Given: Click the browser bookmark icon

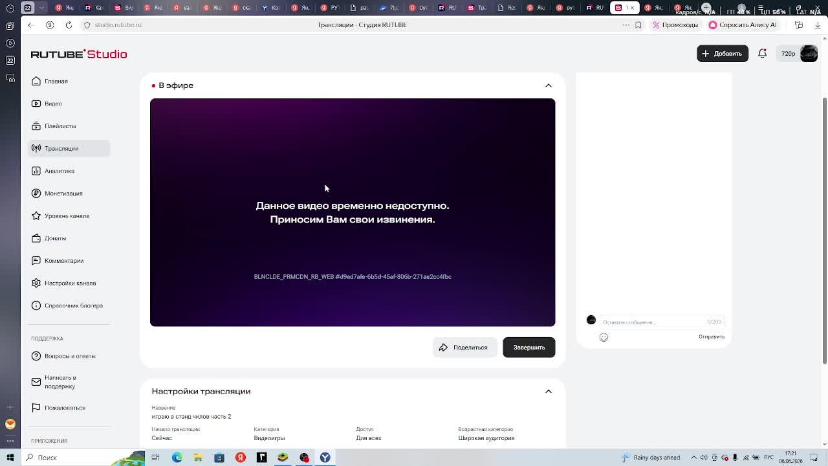Looking at the screenshot, I should [638, 25].
